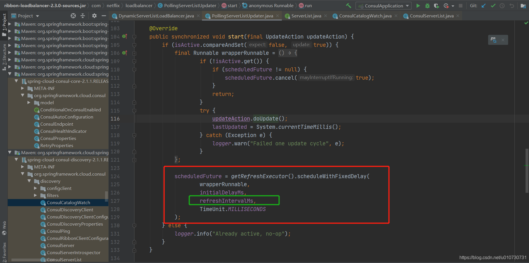Open the Structure tool window side tab

click(4, 57)
